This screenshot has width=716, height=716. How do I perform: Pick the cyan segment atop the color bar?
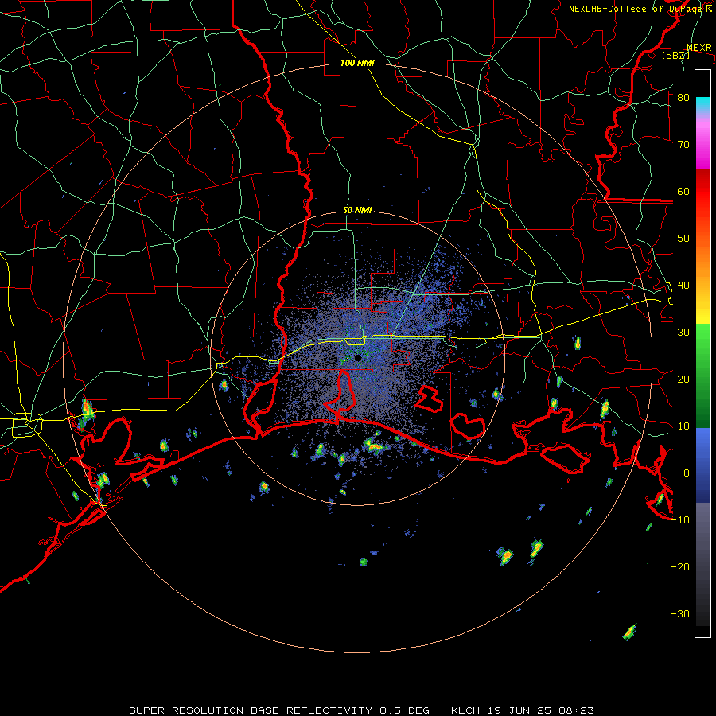[x=702, y=105]
